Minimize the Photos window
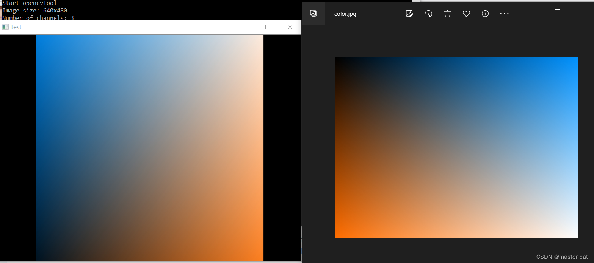This screenshot has width=594, height=263. point(557,10)
